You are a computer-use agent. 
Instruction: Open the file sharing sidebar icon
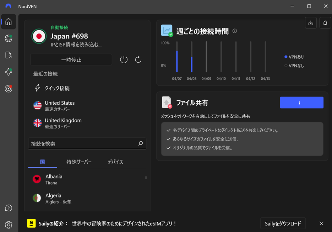click(x=9, y=55)
